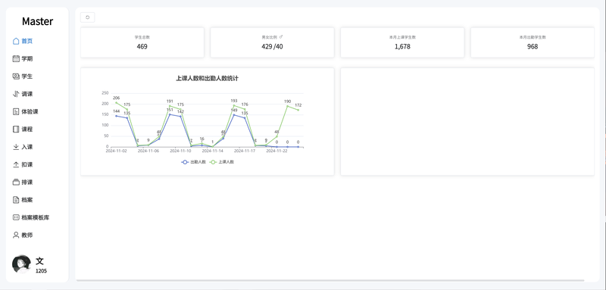Toggle the 上课人数 legend series
The width and height of the screenshot is (606, 290).
pyautogui.click(x=222, y=162)
